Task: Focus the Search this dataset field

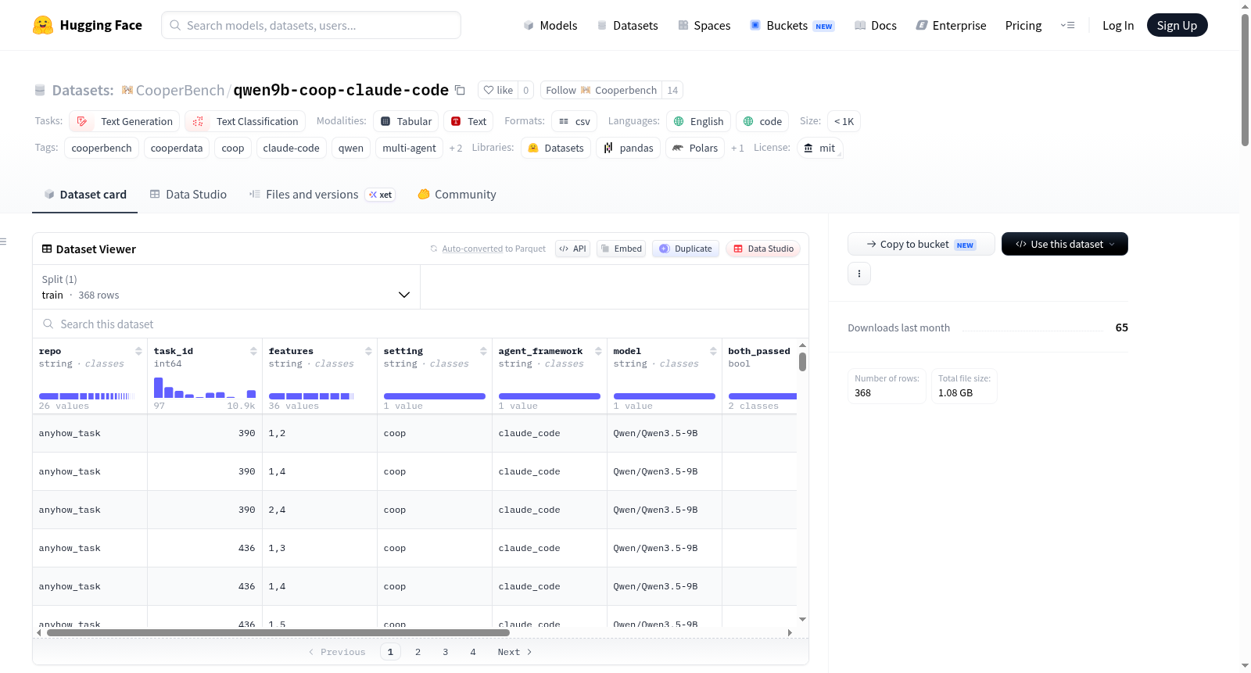Action: pos(421,324)
